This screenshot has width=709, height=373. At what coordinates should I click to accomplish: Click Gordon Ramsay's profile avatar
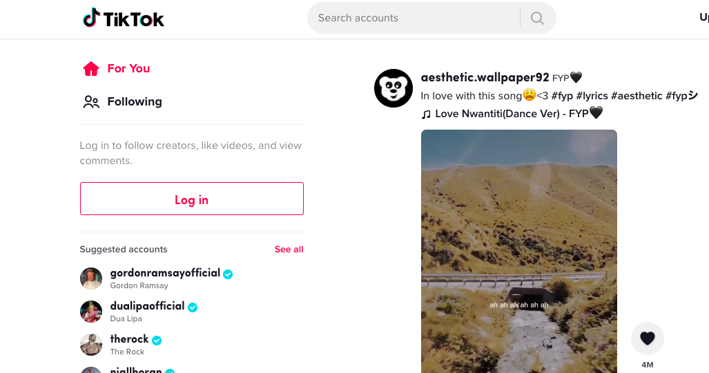[x=91, y=279]
